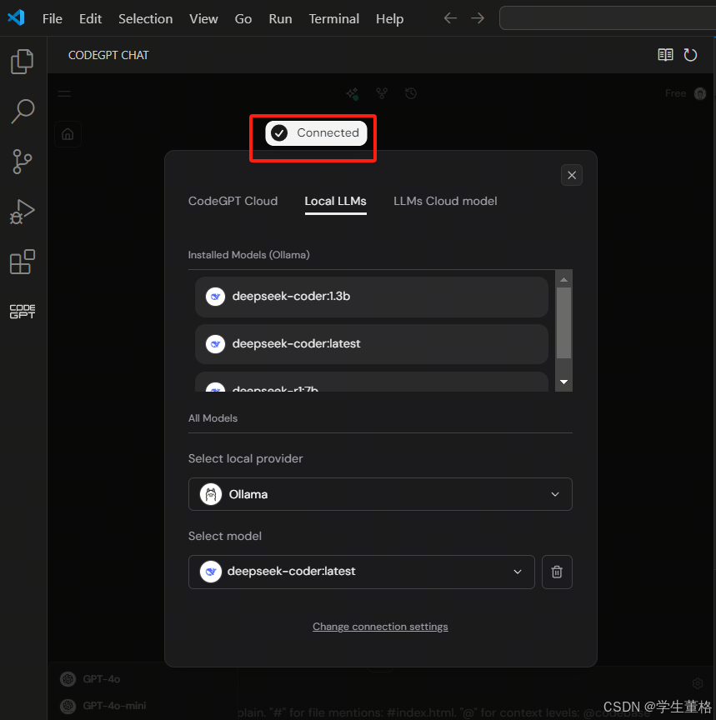Open the chat history clock icon
The height and width of the screenshot is (720, 716).
(x=411, y=93)
